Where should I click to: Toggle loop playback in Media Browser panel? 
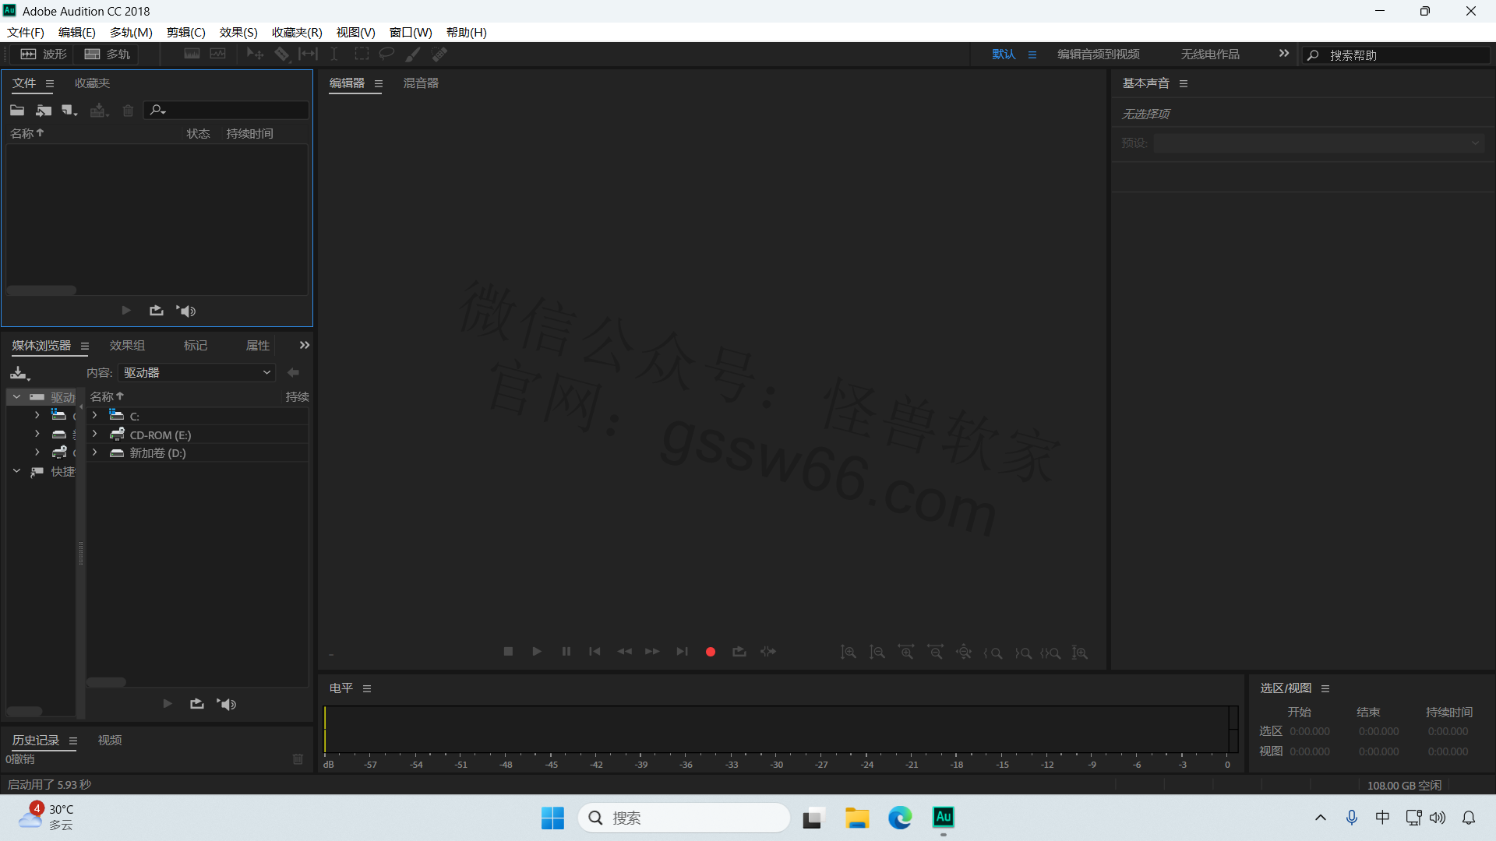(197, 704)
